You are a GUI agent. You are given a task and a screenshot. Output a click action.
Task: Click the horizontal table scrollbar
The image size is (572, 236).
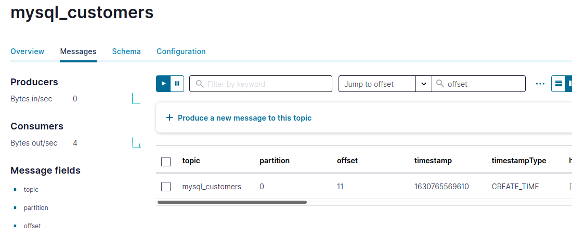232,202
